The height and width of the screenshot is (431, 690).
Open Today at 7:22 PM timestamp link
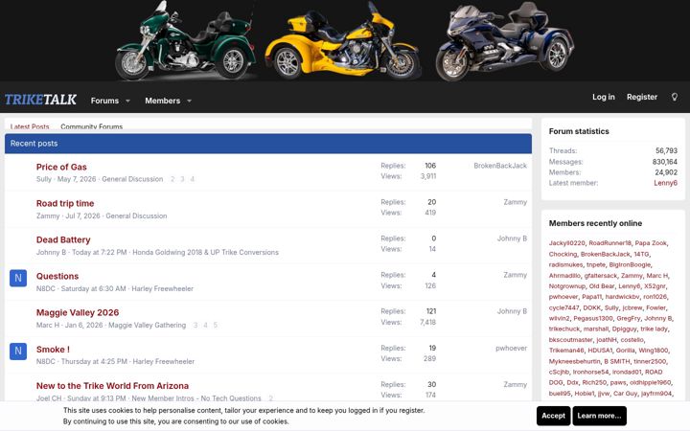(99, 252)
